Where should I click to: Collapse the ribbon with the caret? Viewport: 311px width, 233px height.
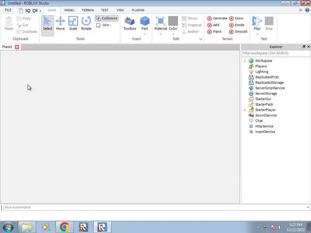301,10
